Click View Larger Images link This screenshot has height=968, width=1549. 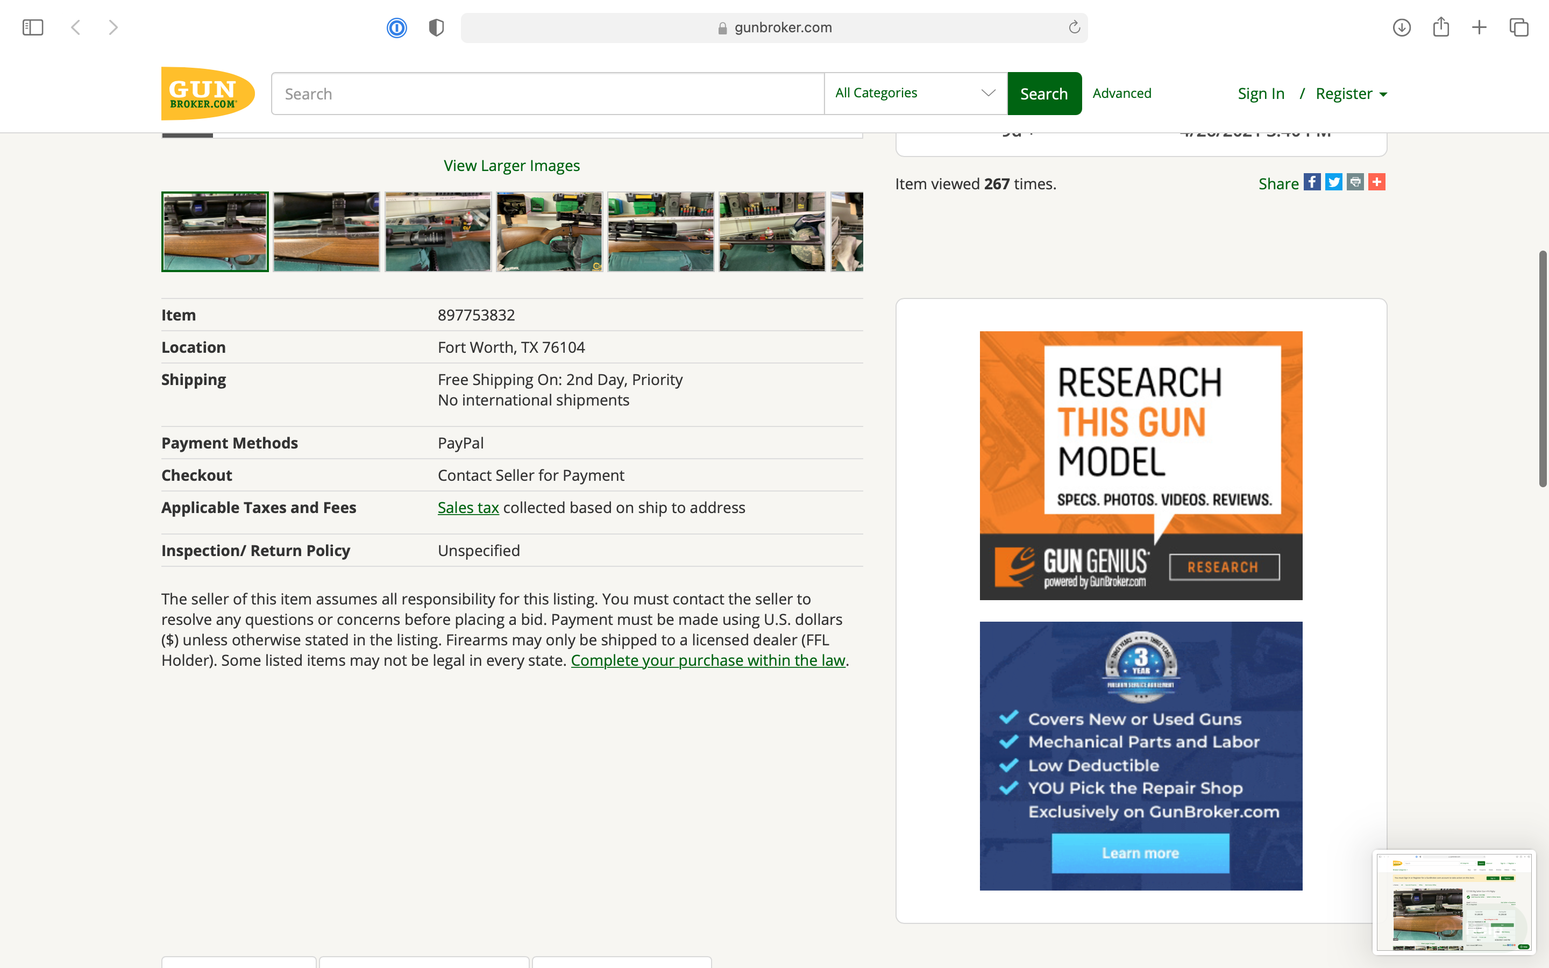[x=511, y=166]
